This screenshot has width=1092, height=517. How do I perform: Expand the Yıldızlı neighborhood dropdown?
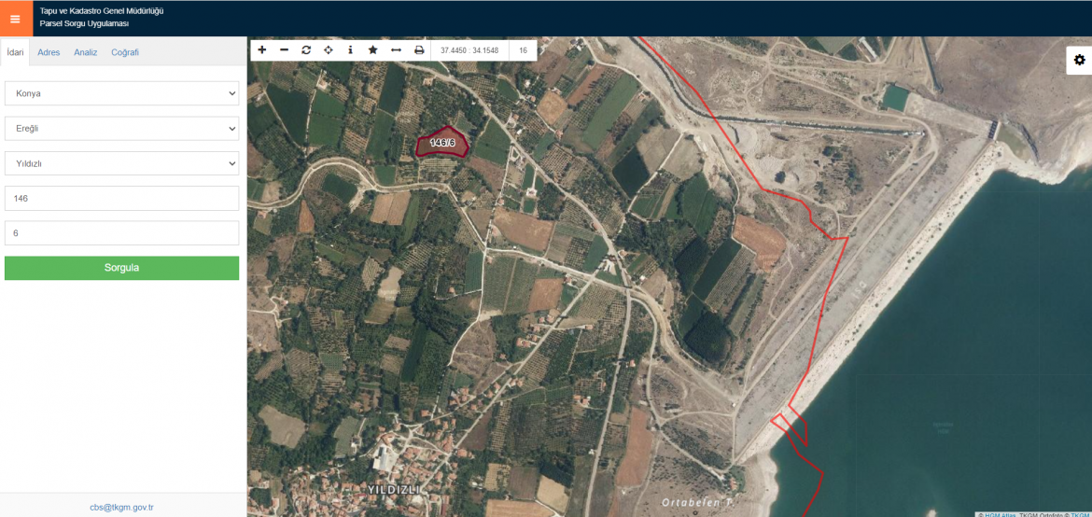tap(121, 163)
